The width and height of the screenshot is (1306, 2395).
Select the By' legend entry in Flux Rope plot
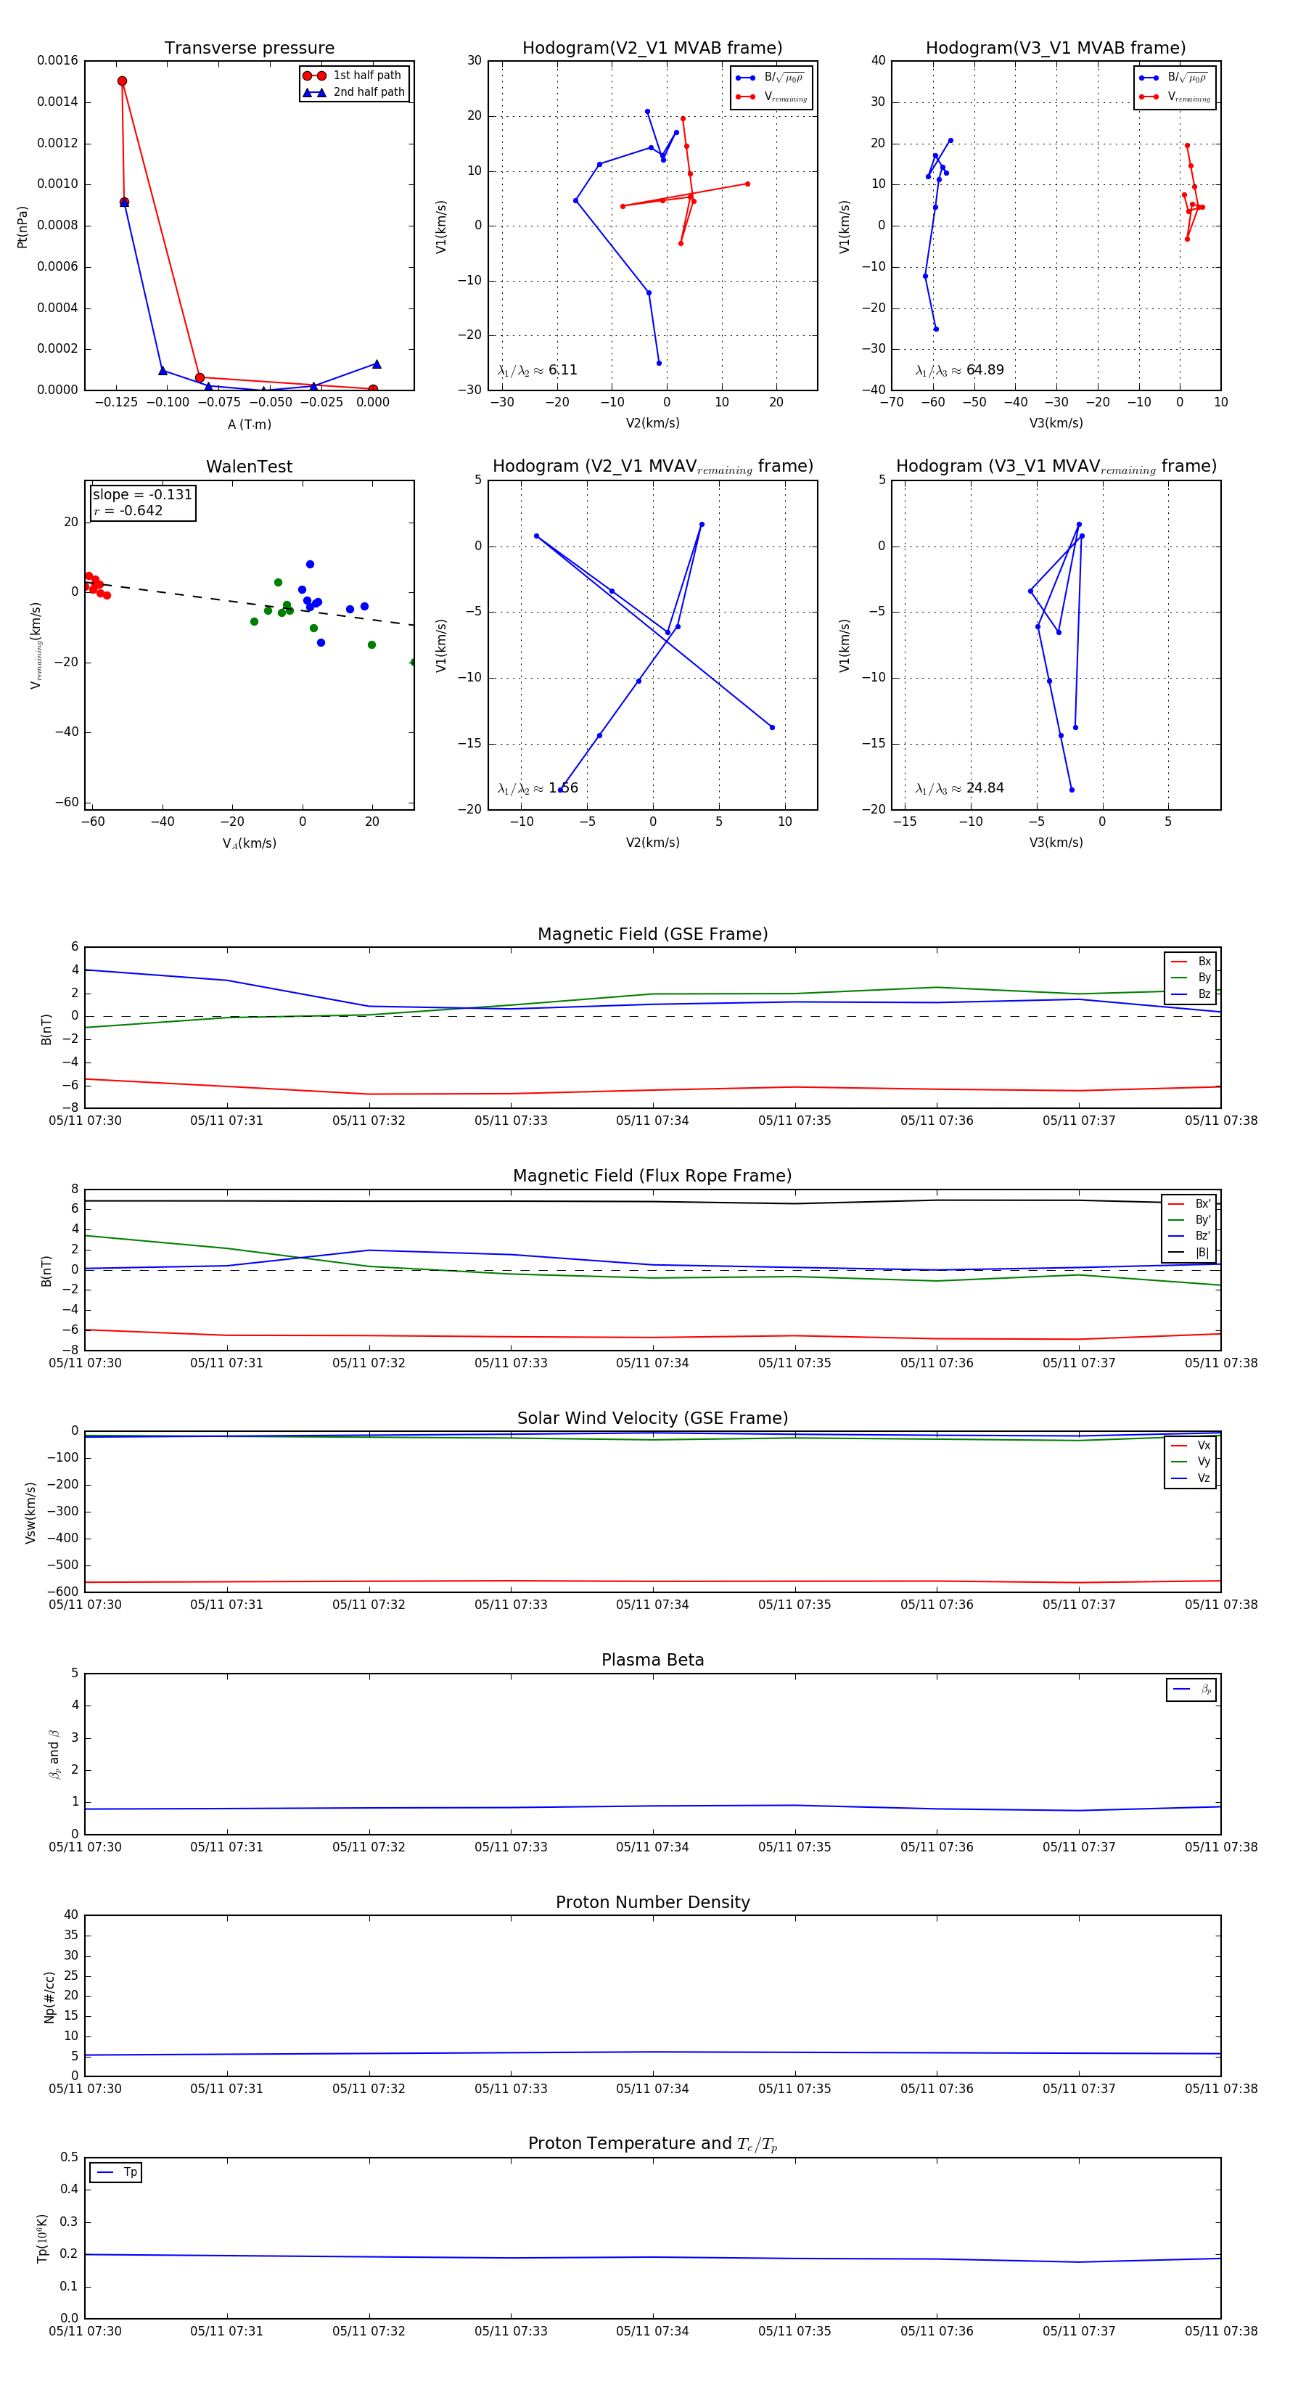1190,1220
